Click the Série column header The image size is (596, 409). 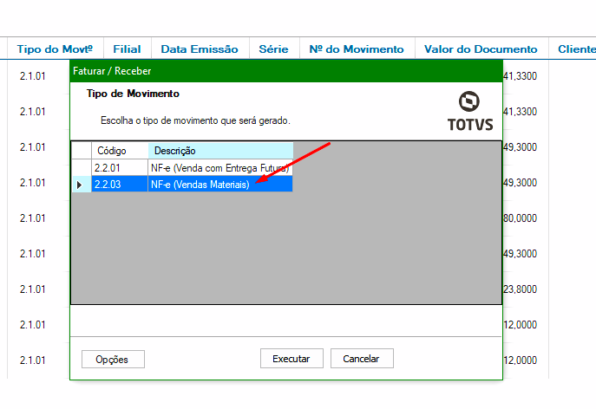(x=274, y=49)
